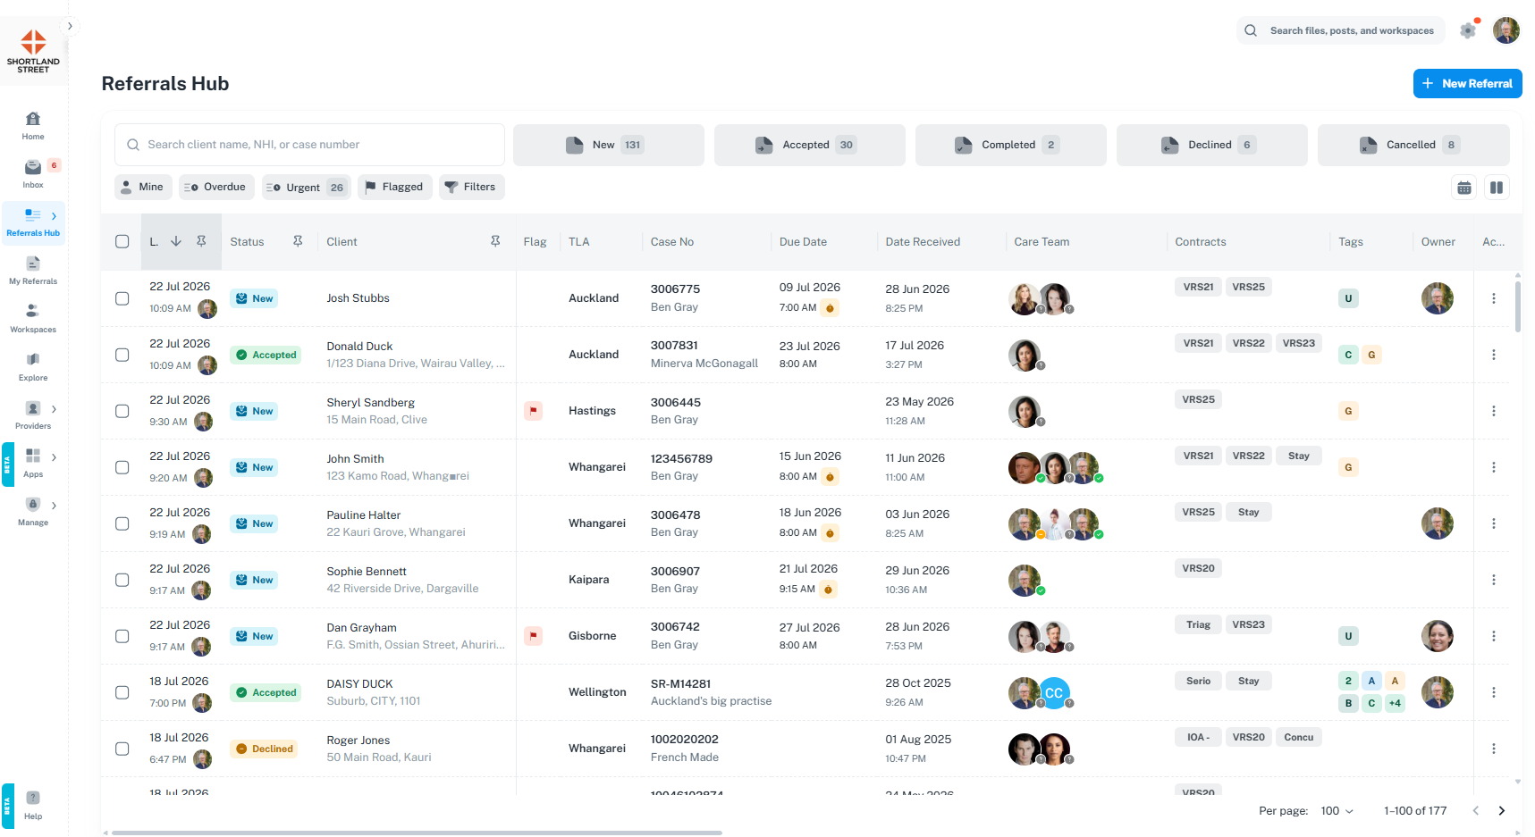The width and height of the screenshot is (1535, 837).
Task: Select the DAISY DUCK row checkbox
Action: pyautogui.click(x=122, y=692)
